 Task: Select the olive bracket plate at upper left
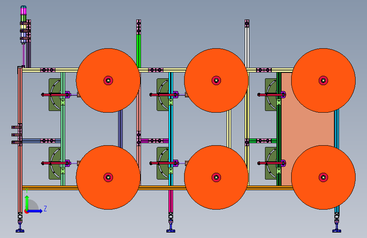pos(55,94)
